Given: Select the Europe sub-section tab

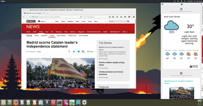Looking at the screenshot, I should coord(52,36).
